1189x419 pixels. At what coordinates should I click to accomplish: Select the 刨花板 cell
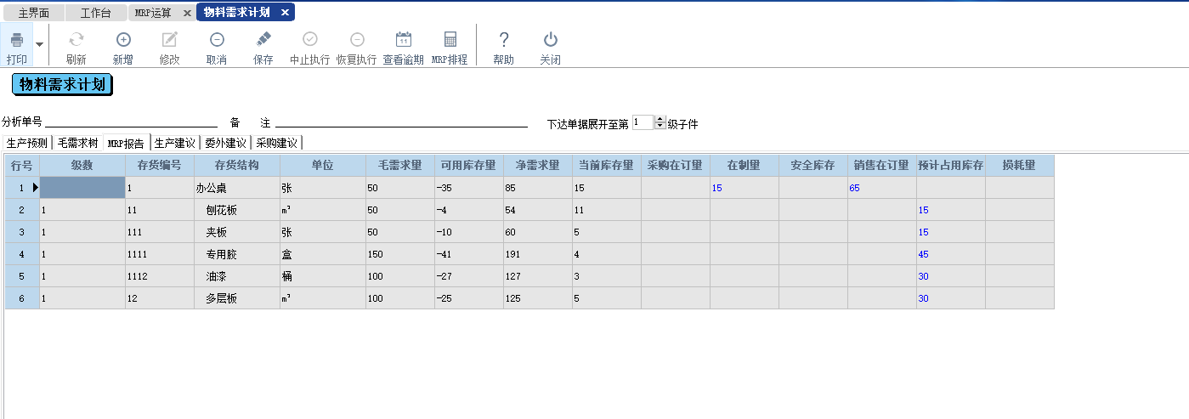tap(237, 210)
